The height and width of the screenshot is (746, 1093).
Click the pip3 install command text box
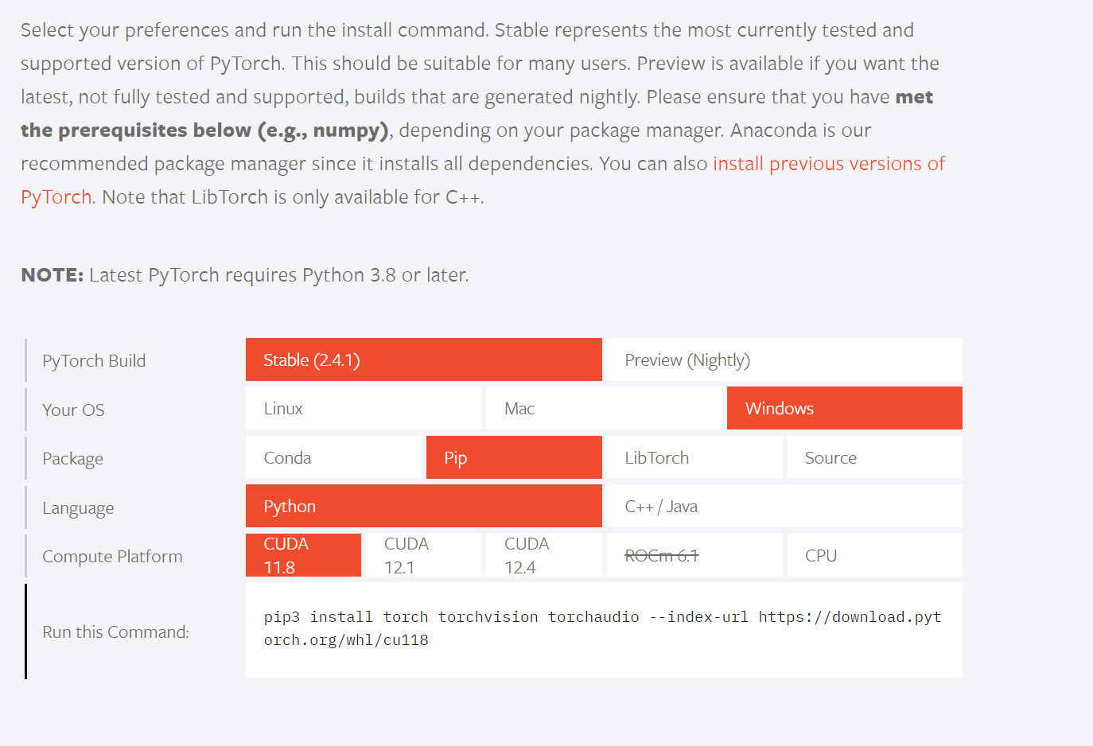click(x=604, y=630)
